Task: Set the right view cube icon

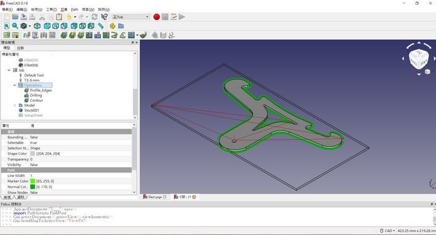Action: (64, 26)
